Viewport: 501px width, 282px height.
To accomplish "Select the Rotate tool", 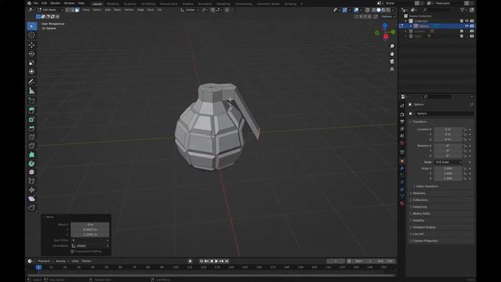I will (x=31, y=54).
